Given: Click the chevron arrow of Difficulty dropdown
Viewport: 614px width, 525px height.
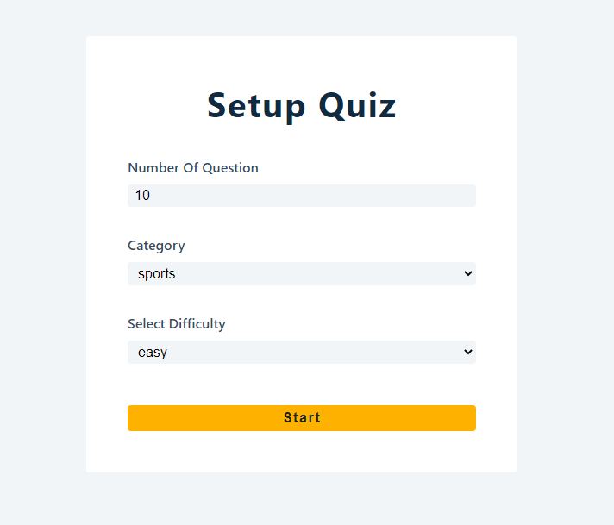Looking at the screenshot, I should 468,352.
